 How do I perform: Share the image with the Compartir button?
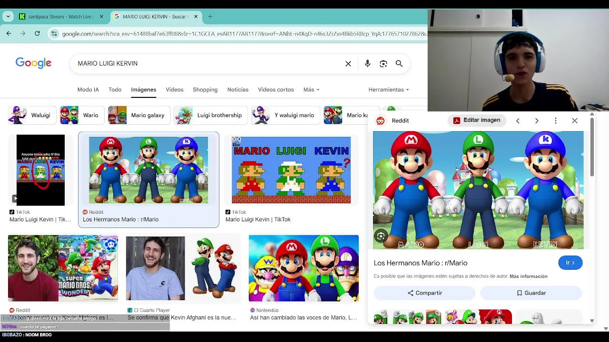point(424,293)
